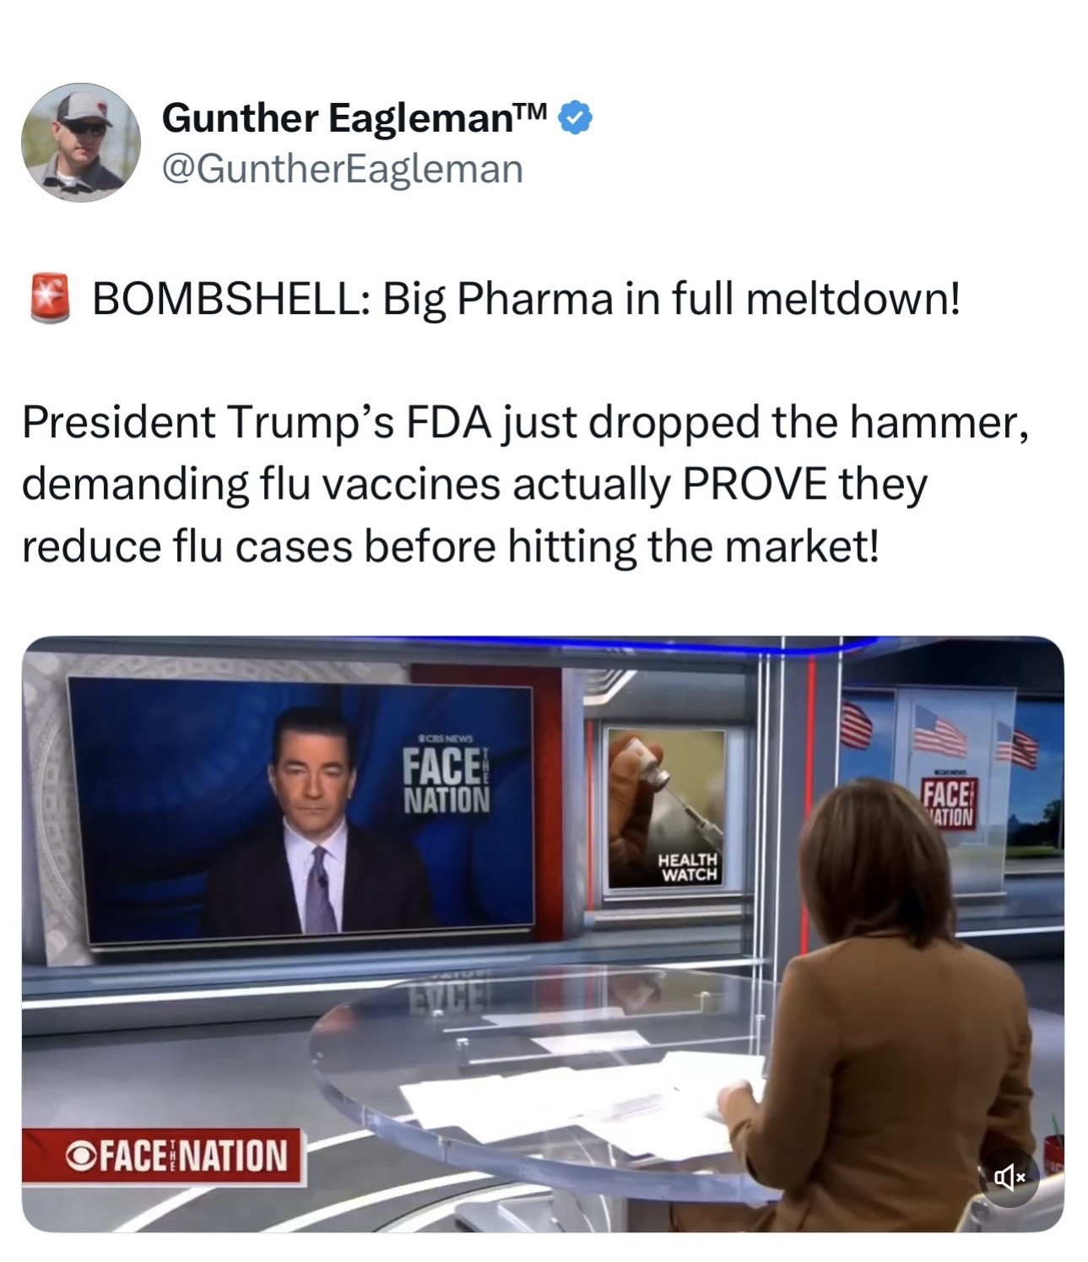Click the Face the Nation logo on monitor
1088x1262 pixels.
coord(447,777)
